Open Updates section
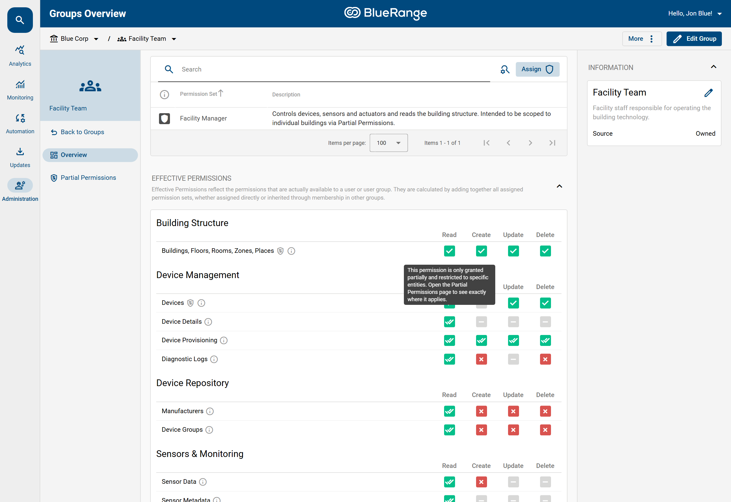 (x=20, y=157)
